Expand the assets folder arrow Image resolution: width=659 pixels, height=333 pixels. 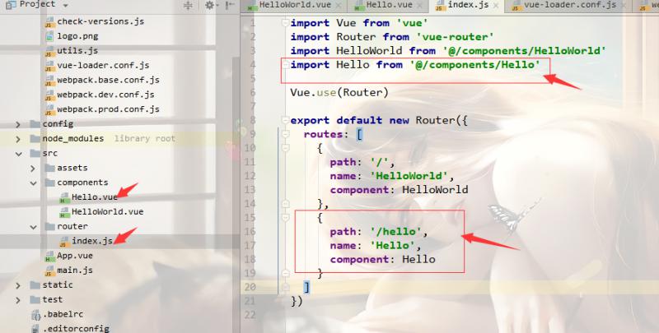(x=33, y=169)
